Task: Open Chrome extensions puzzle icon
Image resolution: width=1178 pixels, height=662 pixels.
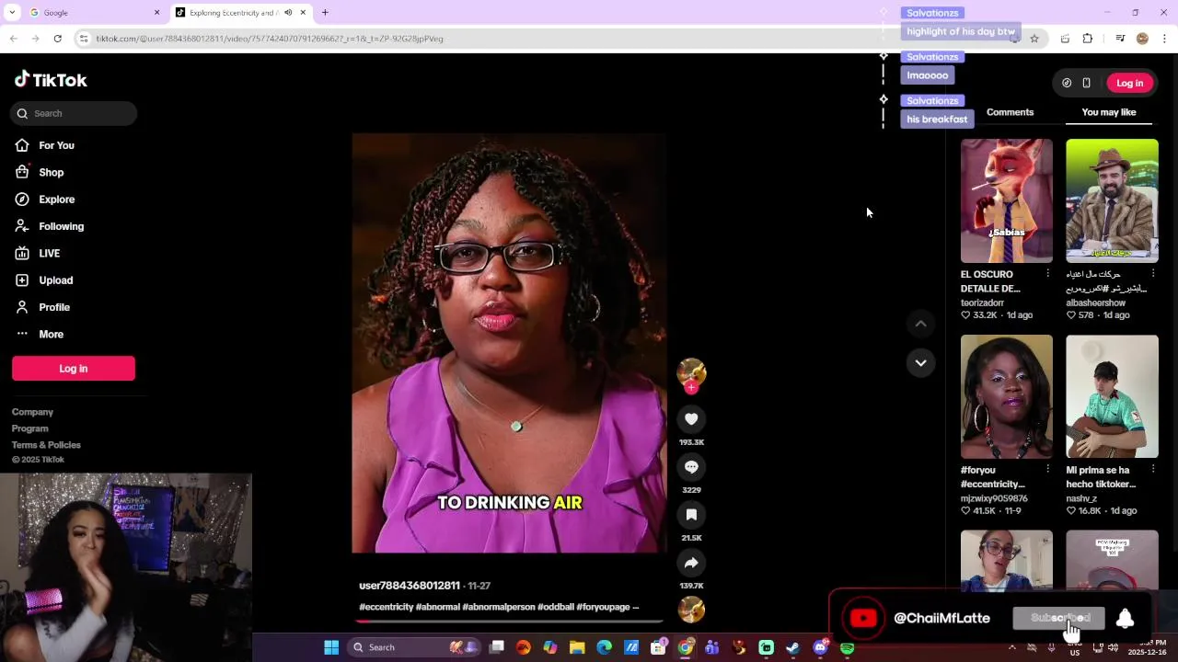Action: click(x=1088, y=39)
